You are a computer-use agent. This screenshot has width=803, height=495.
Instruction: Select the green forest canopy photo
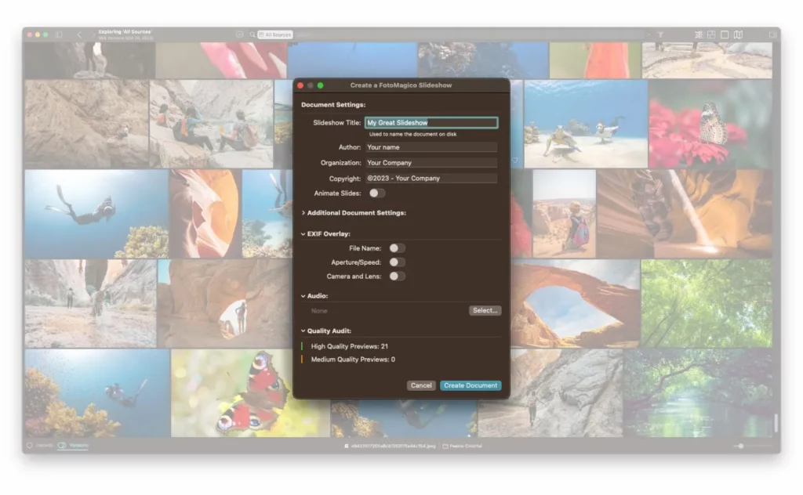click(x=707, y=304)
